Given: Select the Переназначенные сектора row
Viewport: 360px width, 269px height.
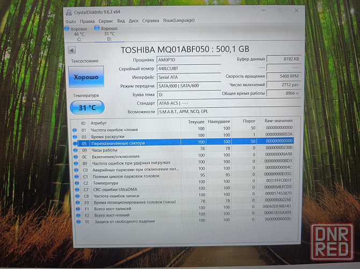Looking at the screenshot, I should pos(183,142).
